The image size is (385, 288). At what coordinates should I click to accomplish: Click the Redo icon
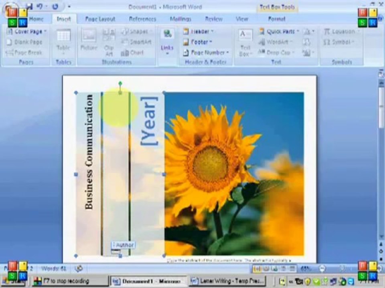(55, 7)
